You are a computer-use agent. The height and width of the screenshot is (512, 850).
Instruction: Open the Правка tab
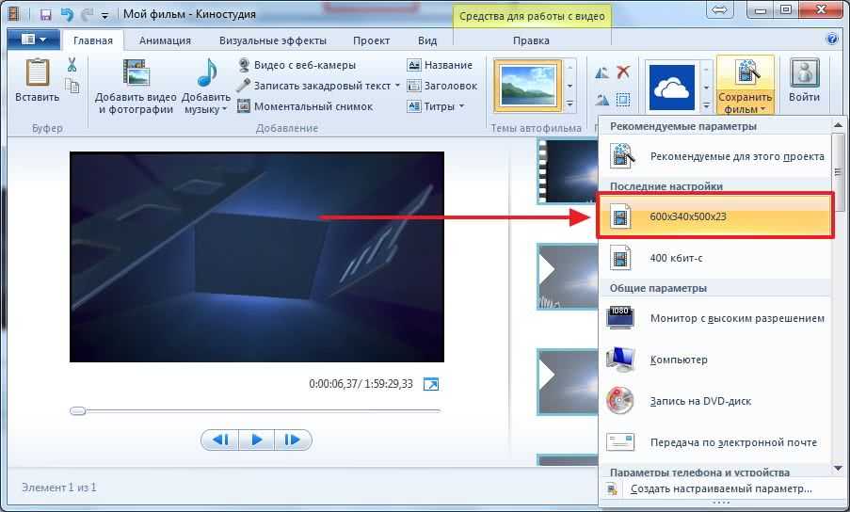tap(531, 40)
